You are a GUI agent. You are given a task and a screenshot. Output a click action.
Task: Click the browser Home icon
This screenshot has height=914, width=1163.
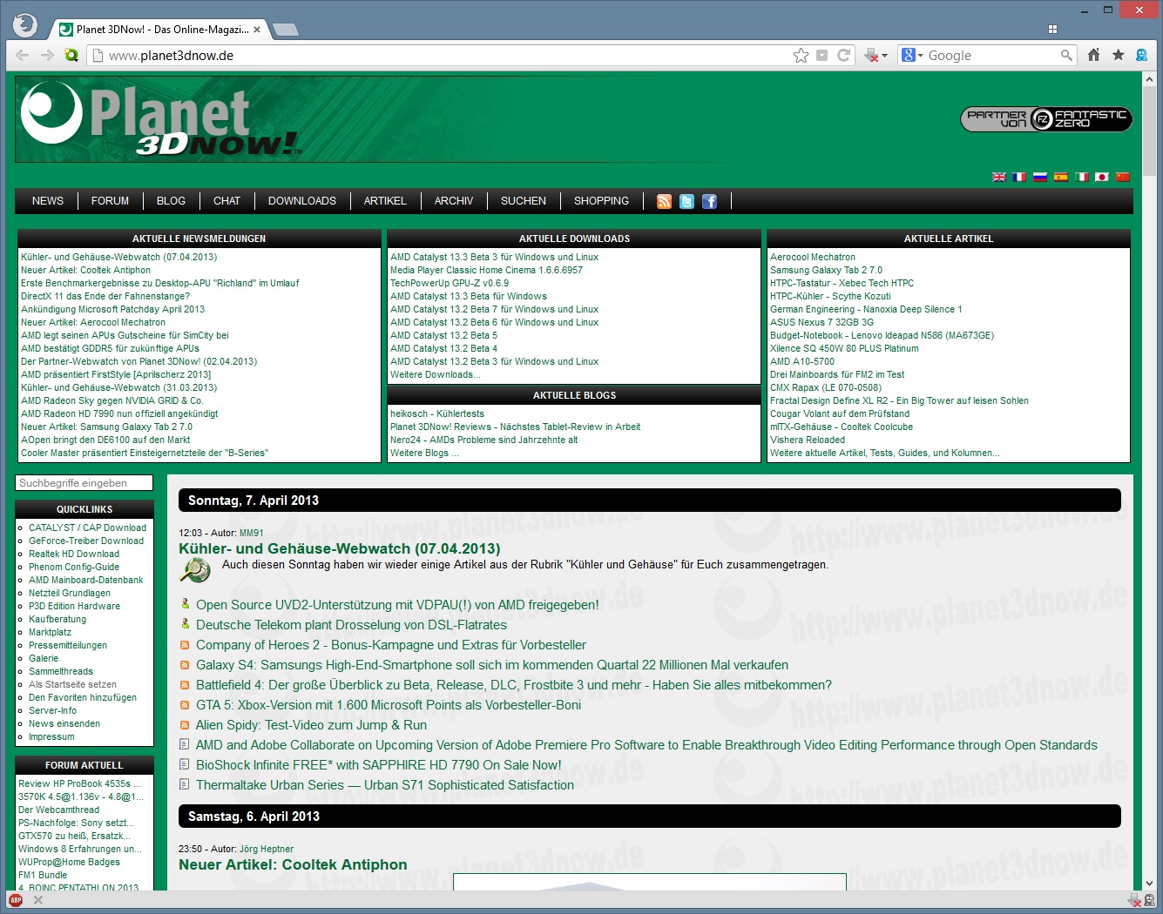click(x=1094, y=55)
